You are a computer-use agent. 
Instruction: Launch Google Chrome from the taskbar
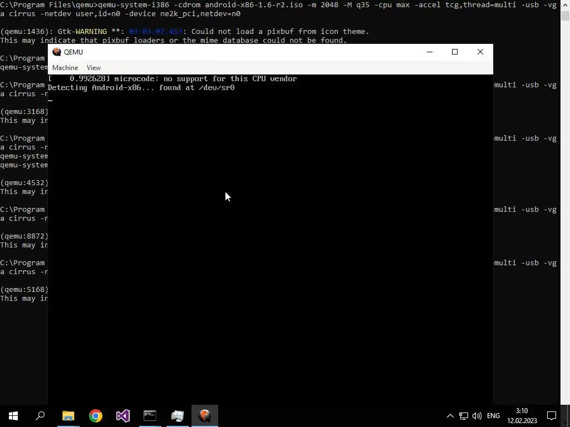click(96, 416)
